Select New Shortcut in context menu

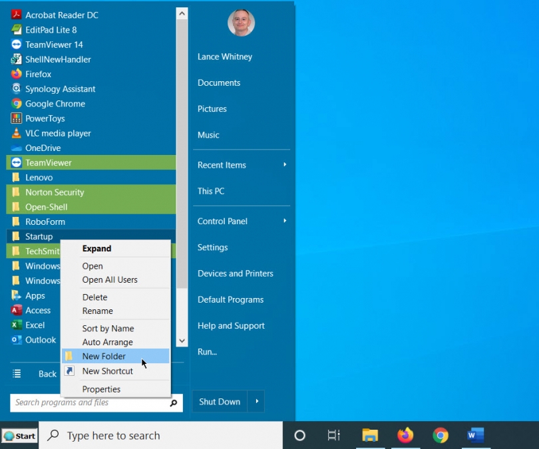click(116, 371)
